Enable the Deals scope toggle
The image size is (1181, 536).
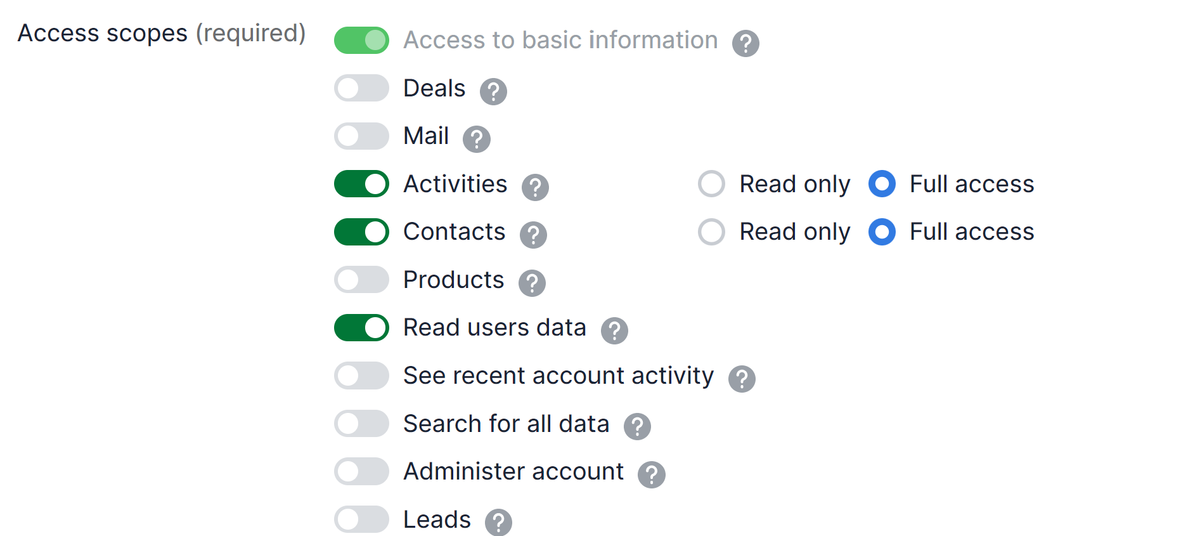361,88
